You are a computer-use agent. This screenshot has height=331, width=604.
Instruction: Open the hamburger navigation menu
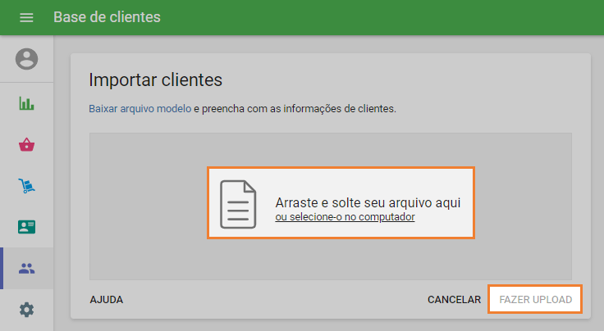26,17
